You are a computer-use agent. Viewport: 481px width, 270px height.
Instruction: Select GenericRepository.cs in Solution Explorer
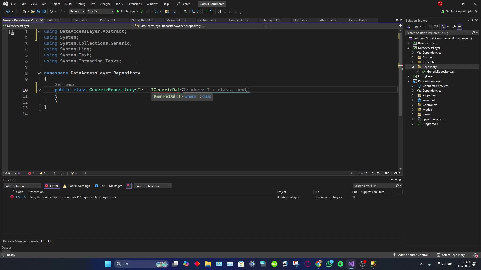click(441, 72)
